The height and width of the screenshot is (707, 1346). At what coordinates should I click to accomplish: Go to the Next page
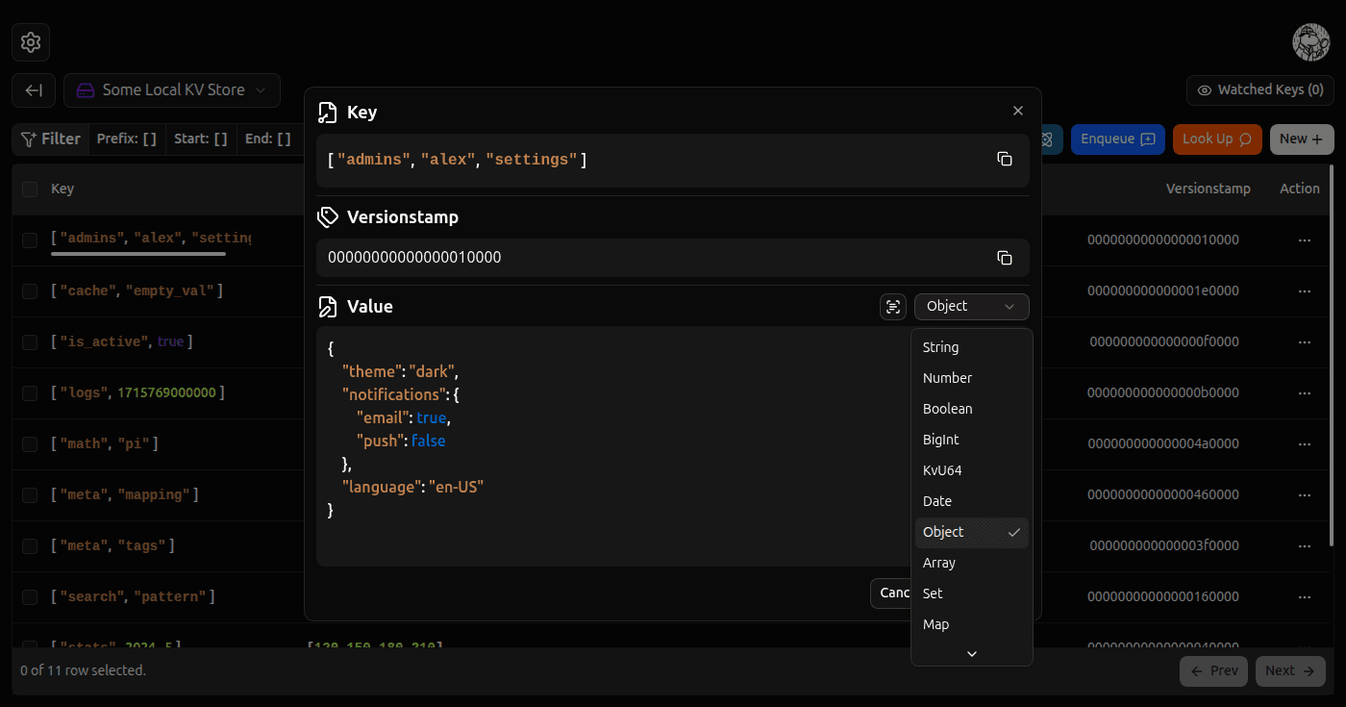[1290, 671]
